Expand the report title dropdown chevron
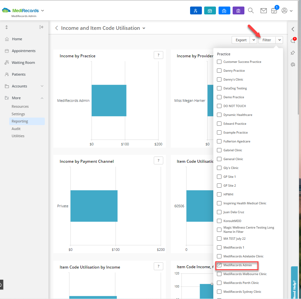The height and width of the screenshot is (299, 301). coord(144,28)
